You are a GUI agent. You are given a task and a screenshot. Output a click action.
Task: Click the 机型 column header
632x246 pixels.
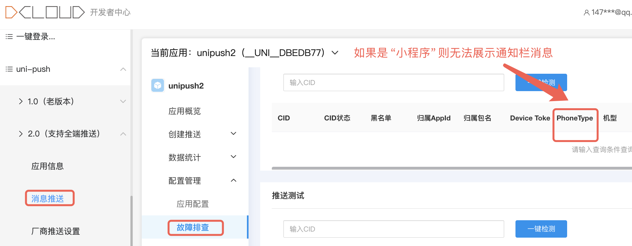(610, 118)
